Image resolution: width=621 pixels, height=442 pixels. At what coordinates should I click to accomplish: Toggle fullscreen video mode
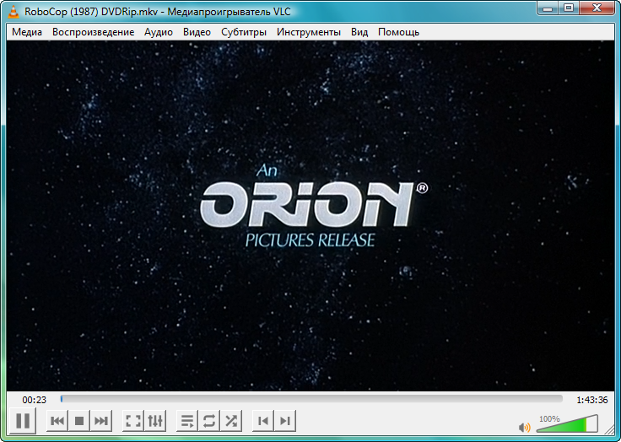point(133,421)
